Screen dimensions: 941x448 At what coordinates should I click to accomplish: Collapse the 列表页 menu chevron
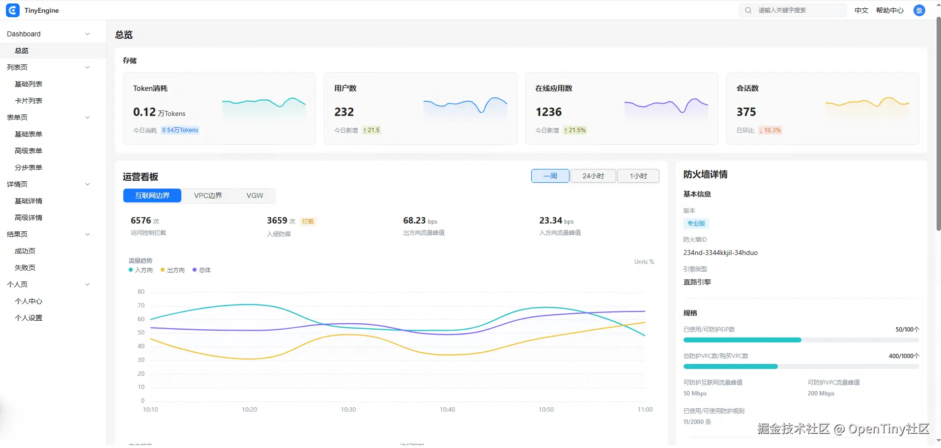pos(87,67)
